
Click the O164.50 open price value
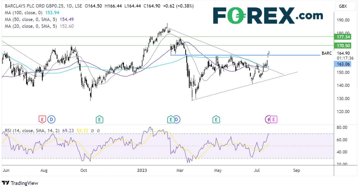[x=94, y=6]
